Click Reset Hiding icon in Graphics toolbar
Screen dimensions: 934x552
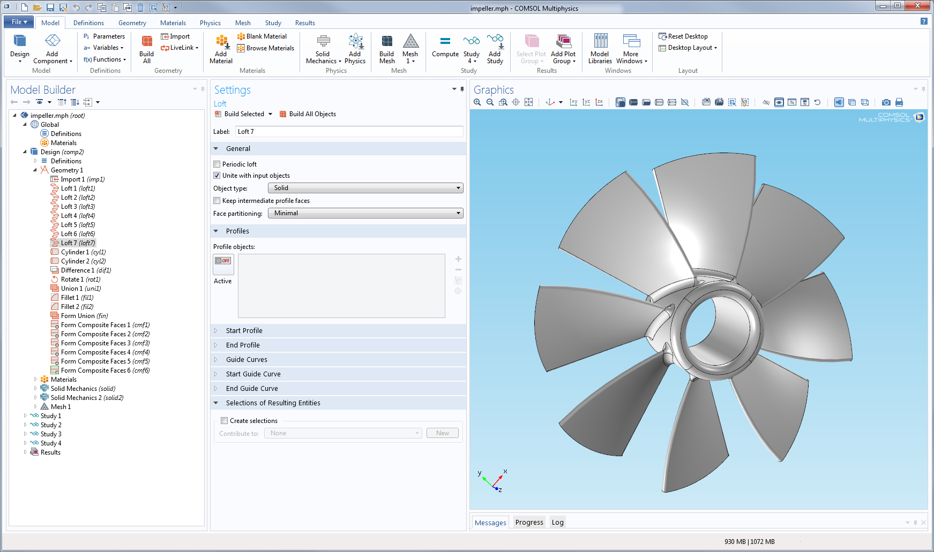click(817, 102)
